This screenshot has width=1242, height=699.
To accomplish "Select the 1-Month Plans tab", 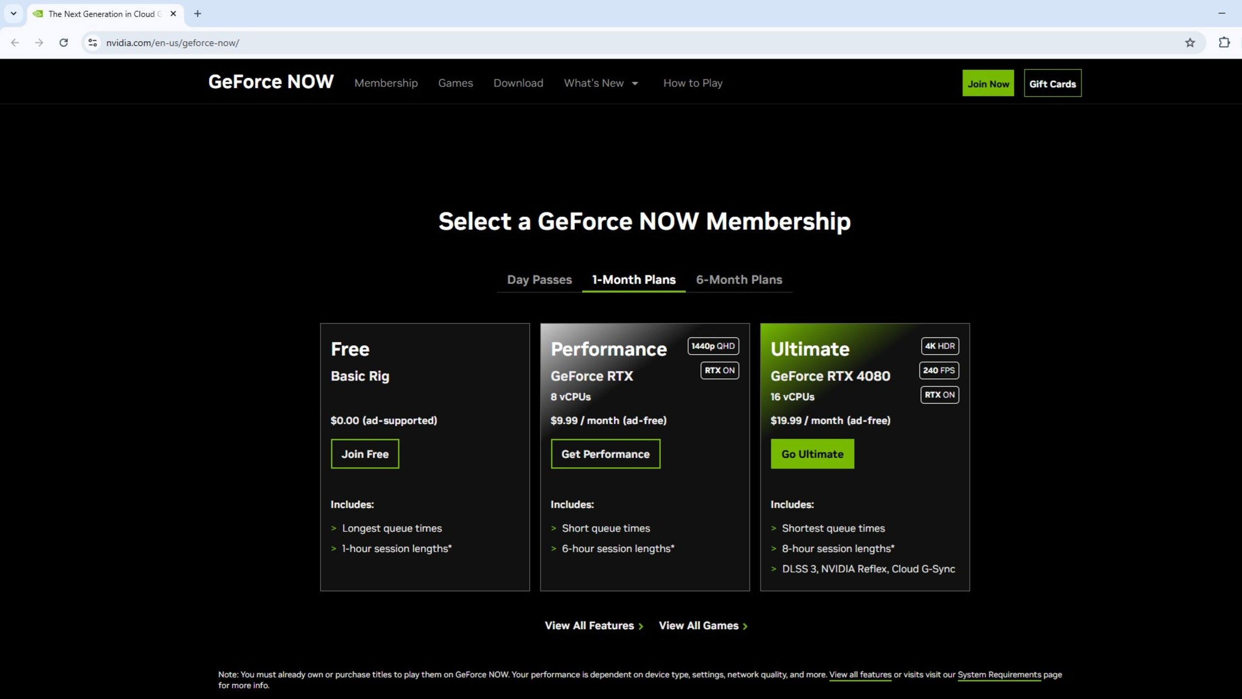I will pos(634,280).
